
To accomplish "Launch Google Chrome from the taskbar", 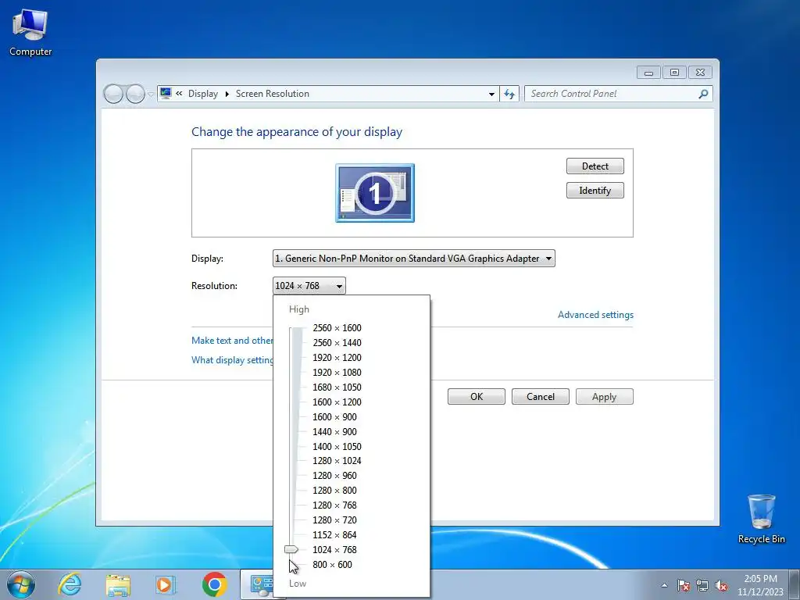I will click(214, 584).
